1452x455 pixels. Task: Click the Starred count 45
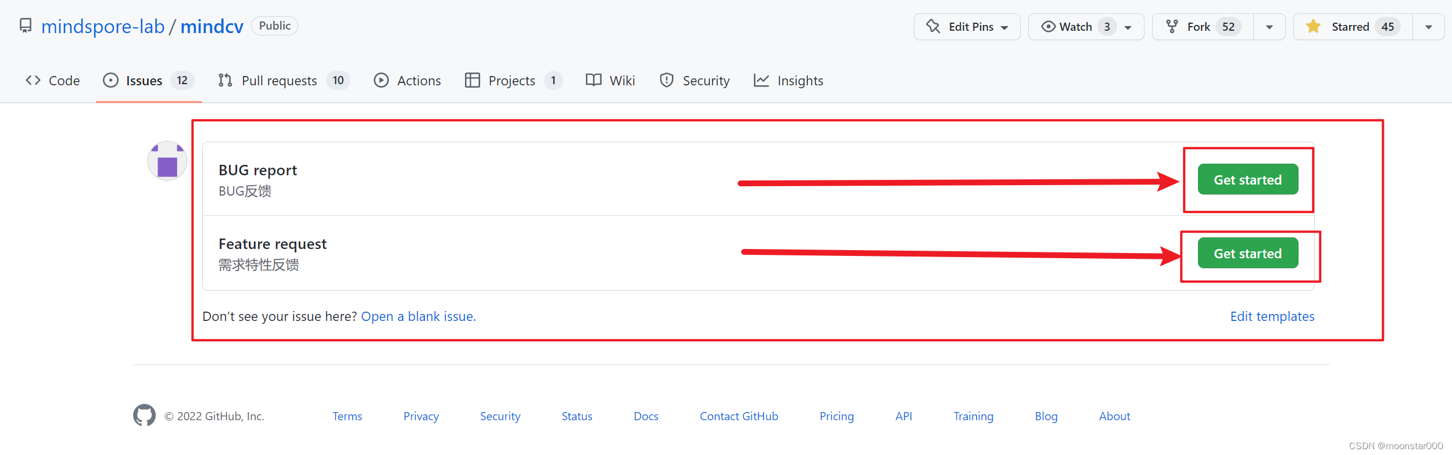click(1388, 27)
